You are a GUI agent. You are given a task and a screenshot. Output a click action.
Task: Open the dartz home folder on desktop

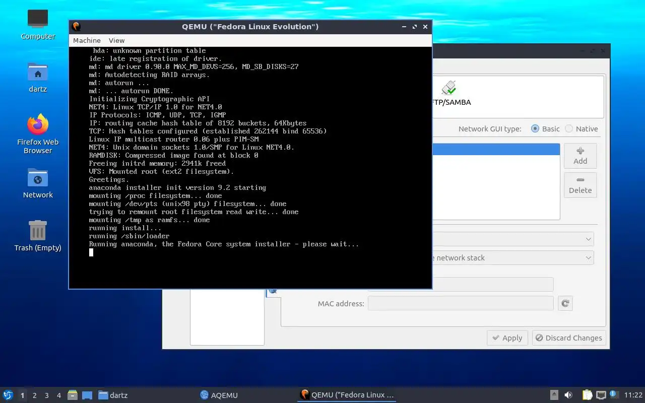(38, 78)
